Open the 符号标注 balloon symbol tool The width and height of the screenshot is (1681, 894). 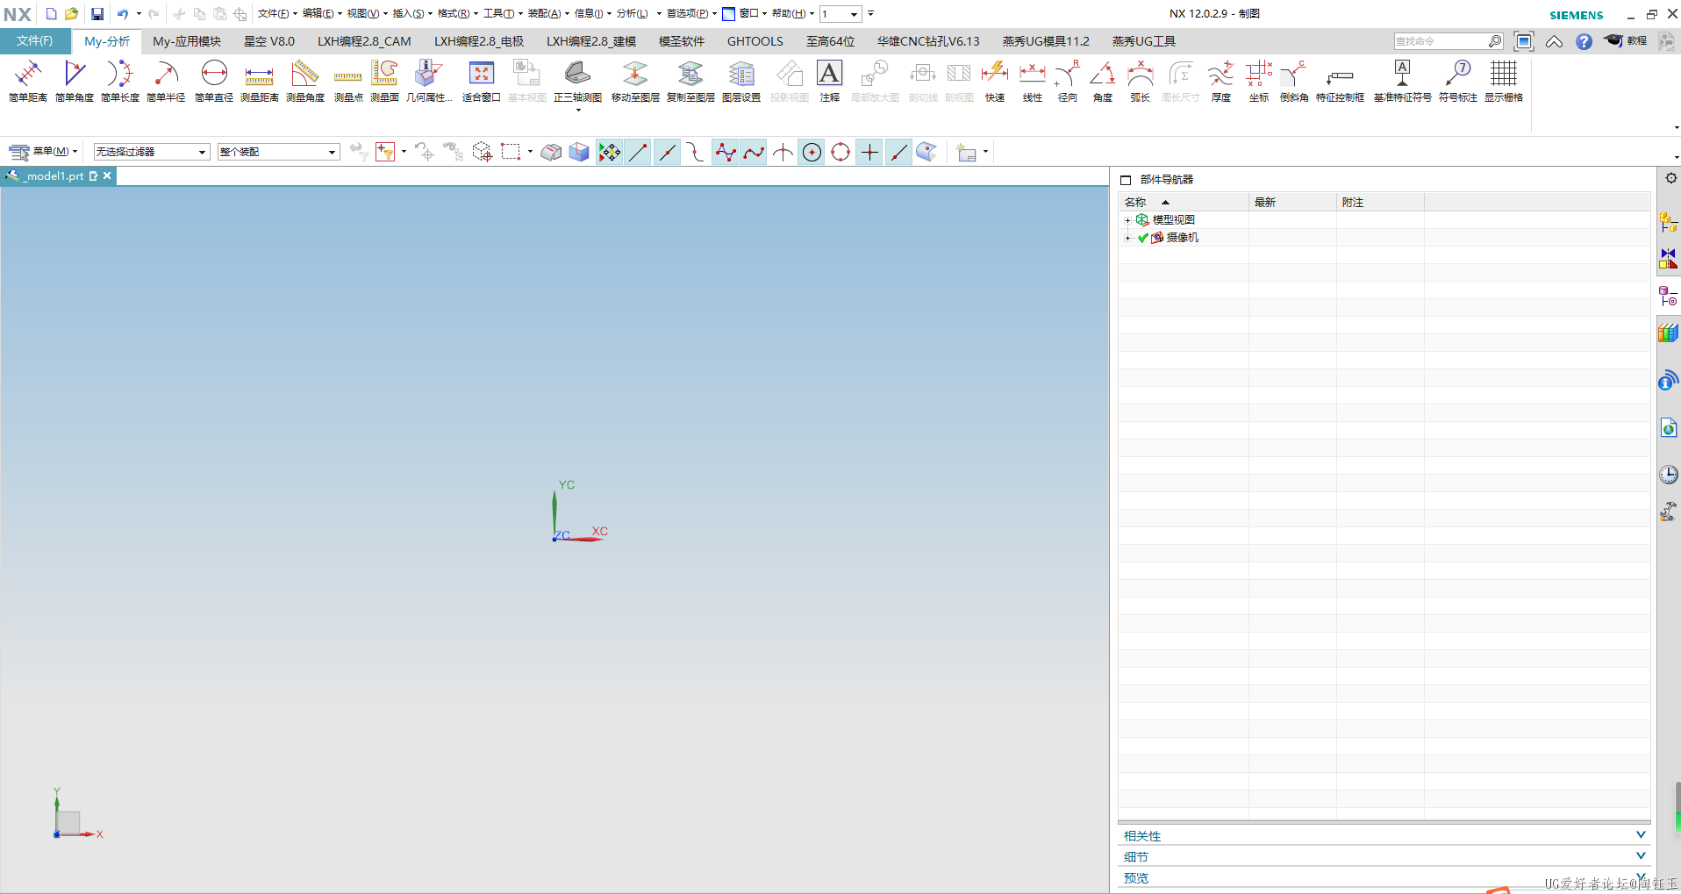point(1458,81)
